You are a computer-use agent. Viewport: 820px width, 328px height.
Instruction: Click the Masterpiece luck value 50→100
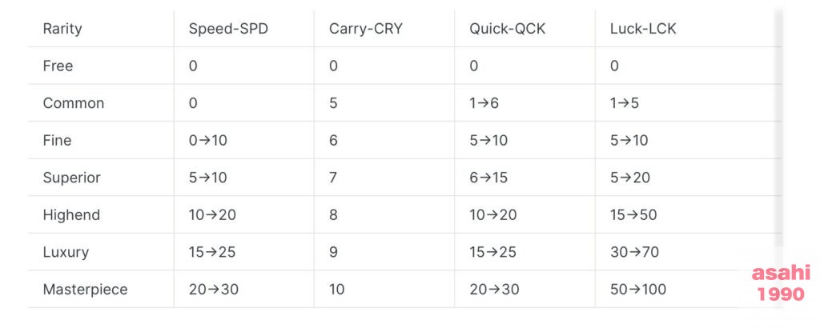(637, 290)
